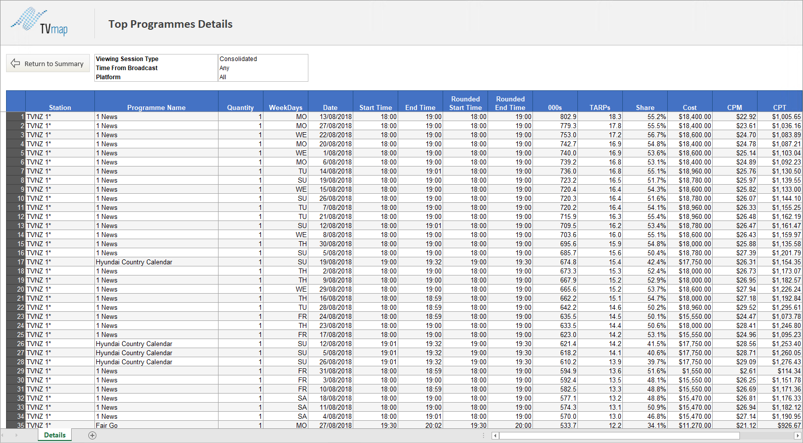
Task: Click TARPs value 18.3
Action: pos(600,117)
